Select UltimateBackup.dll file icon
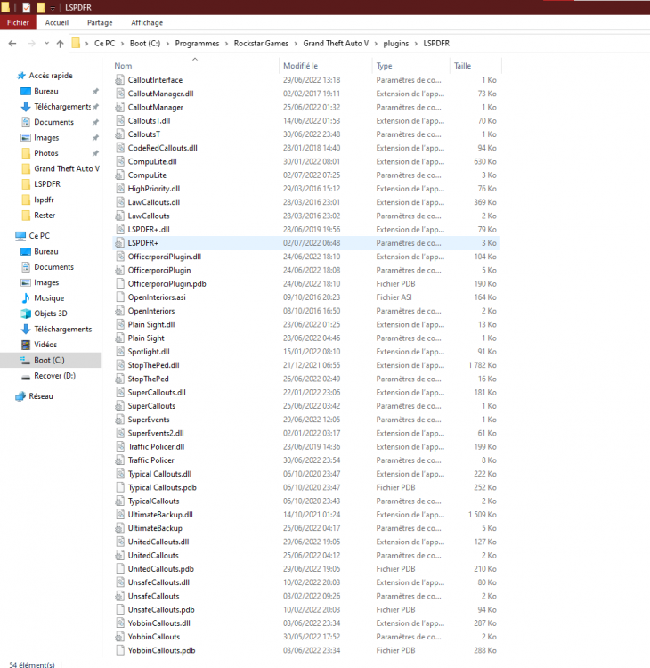 [120, 515]
